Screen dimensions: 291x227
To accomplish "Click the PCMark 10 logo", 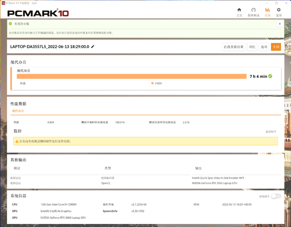I will coord(38,13).
